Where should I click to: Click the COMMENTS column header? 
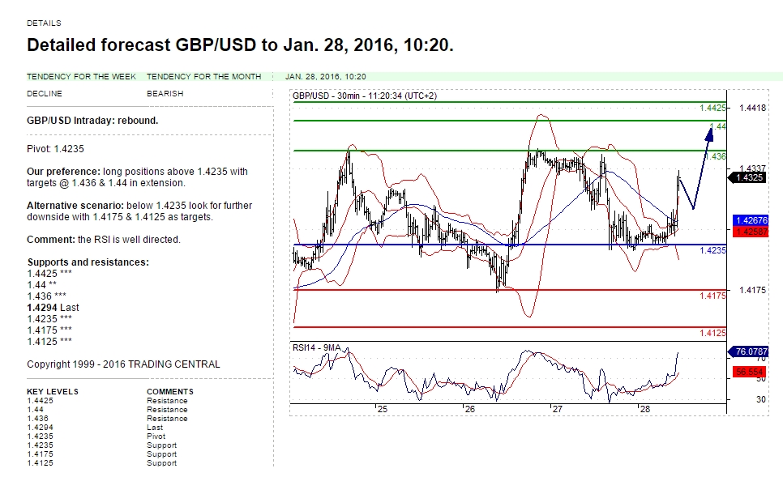[169, 392]
